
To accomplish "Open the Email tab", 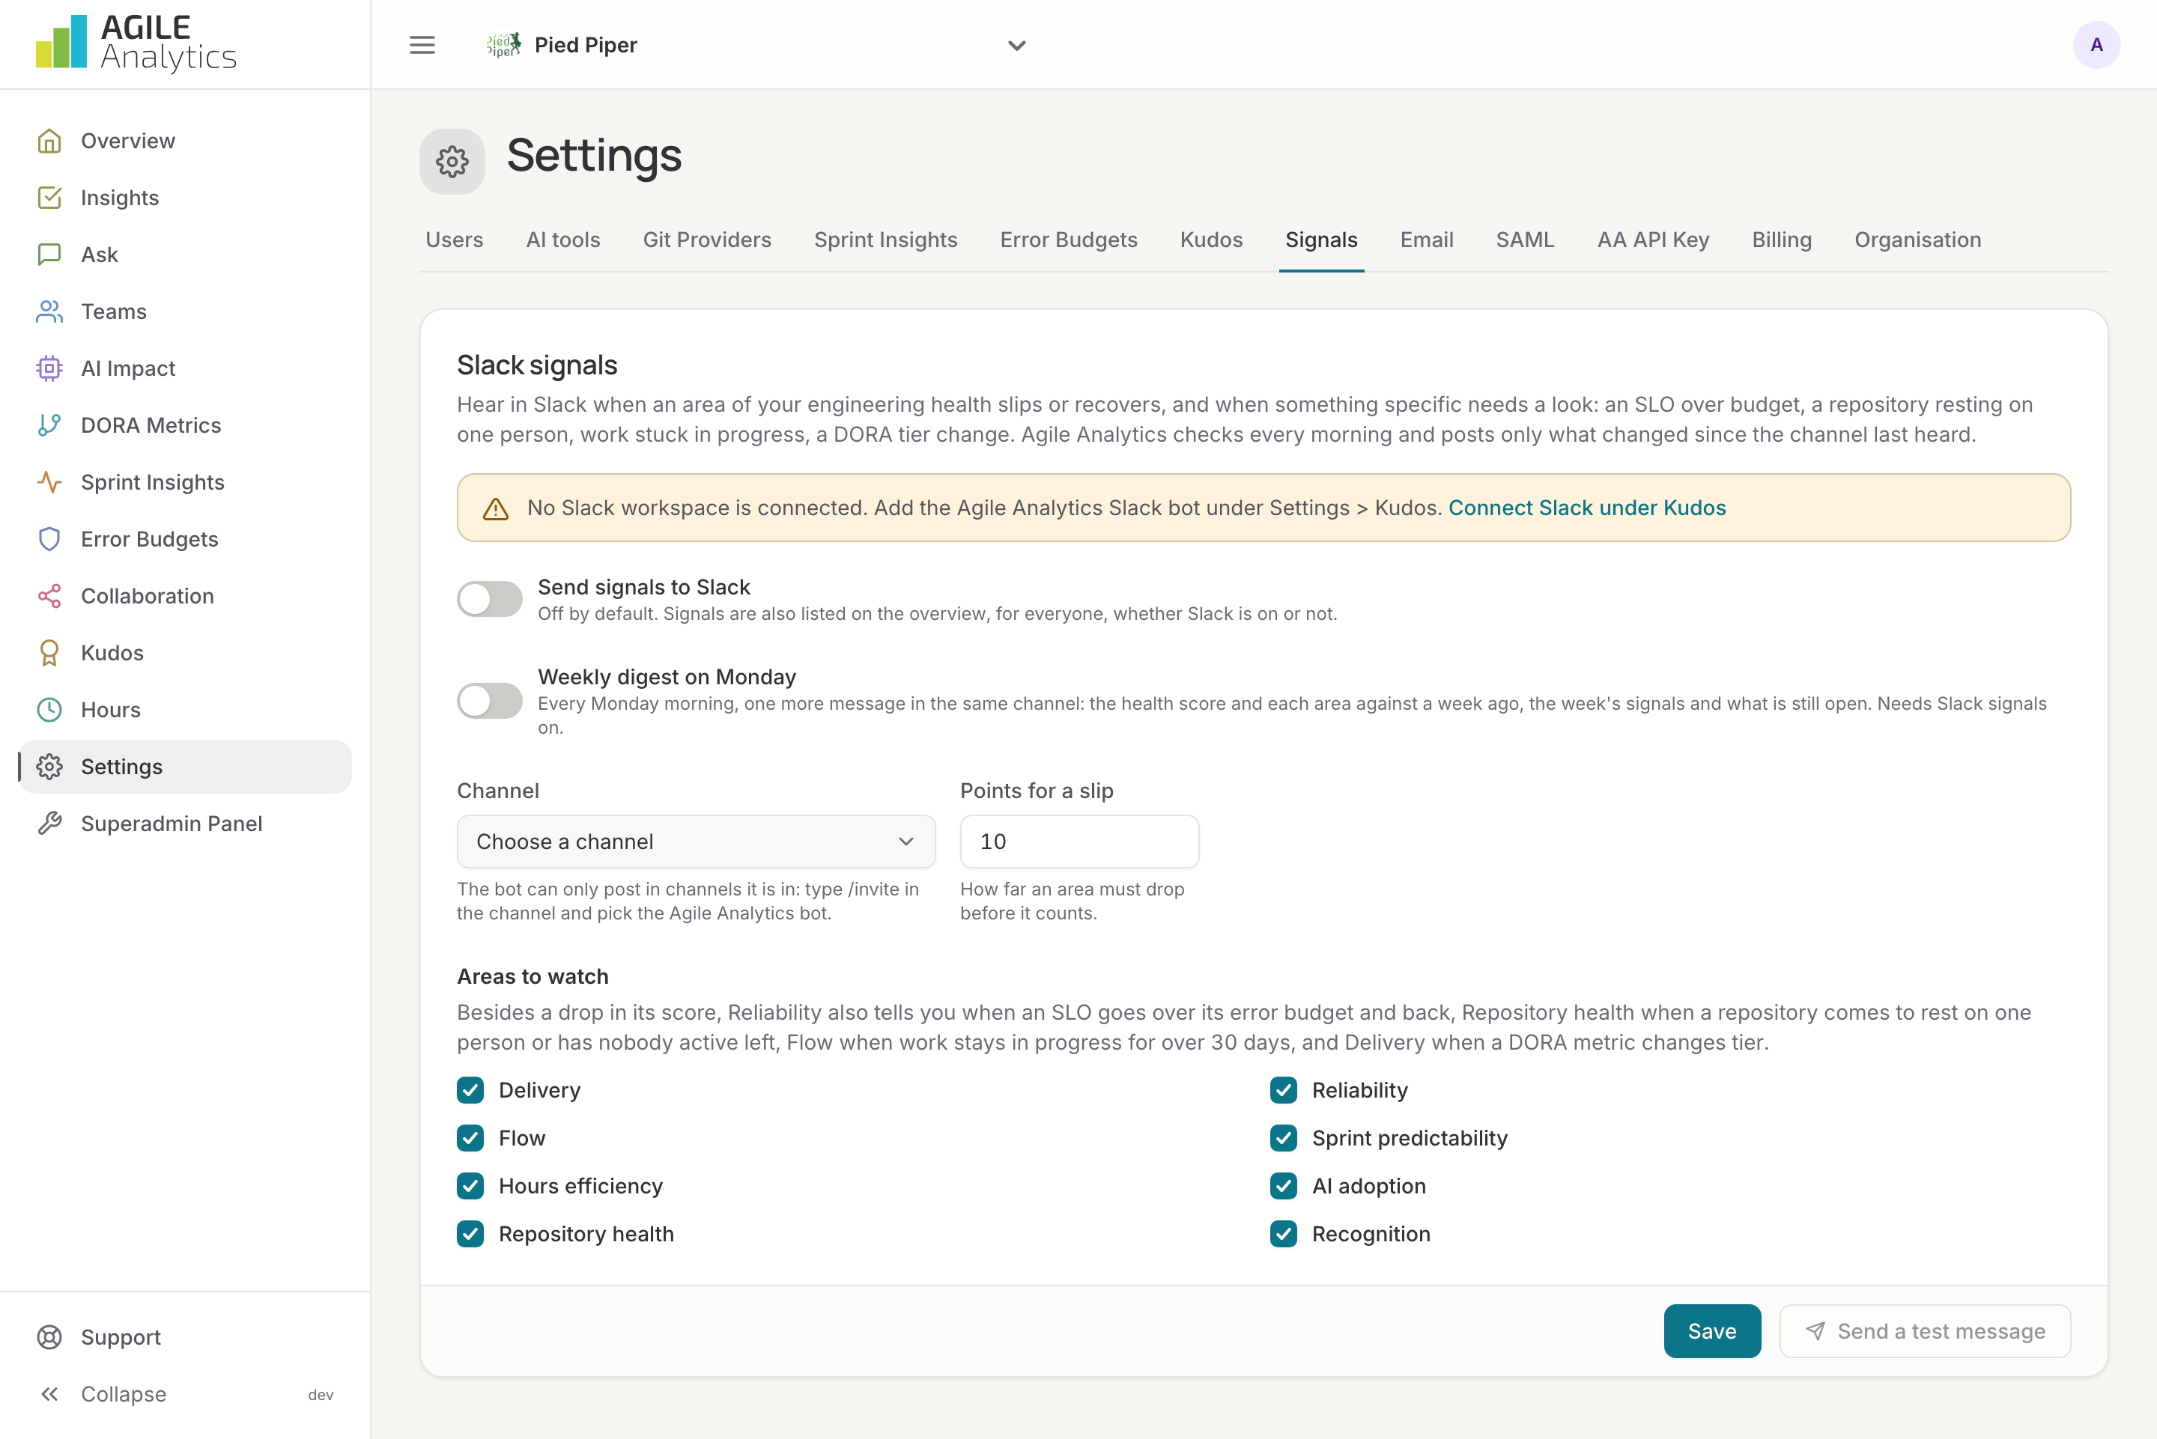I will coord(1426,240).
